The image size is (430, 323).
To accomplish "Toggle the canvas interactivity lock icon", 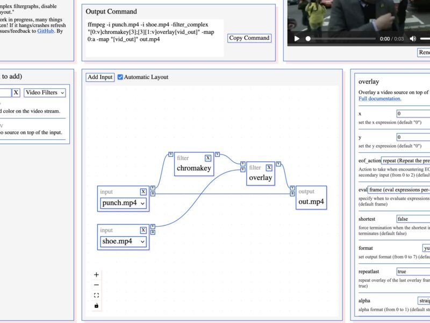I will (96, 305).
